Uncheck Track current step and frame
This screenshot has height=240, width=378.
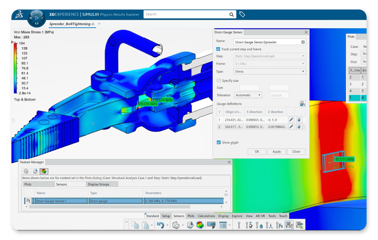coord(218,49)
